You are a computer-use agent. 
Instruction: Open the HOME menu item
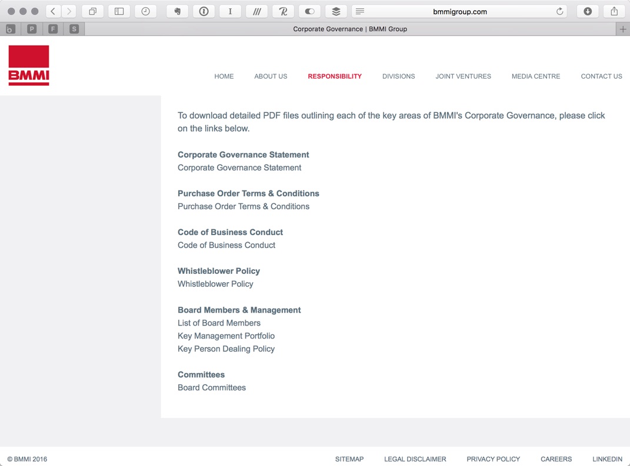pyautogui.click(x=224, y=76)
